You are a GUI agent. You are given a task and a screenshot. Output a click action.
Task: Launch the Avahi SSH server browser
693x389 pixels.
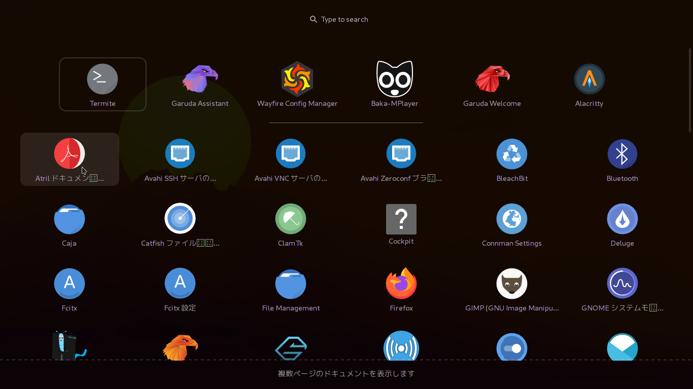pyautogui.click(x=180, y=159)
